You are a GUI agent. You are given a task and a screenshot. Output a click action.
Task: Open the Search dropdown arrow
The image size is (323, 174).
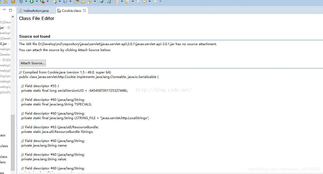point(95,1)
